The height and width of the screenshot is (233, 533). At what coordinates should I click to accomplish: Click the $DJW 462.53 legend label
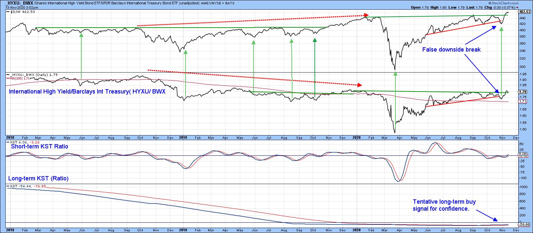[x=23, y=12]
